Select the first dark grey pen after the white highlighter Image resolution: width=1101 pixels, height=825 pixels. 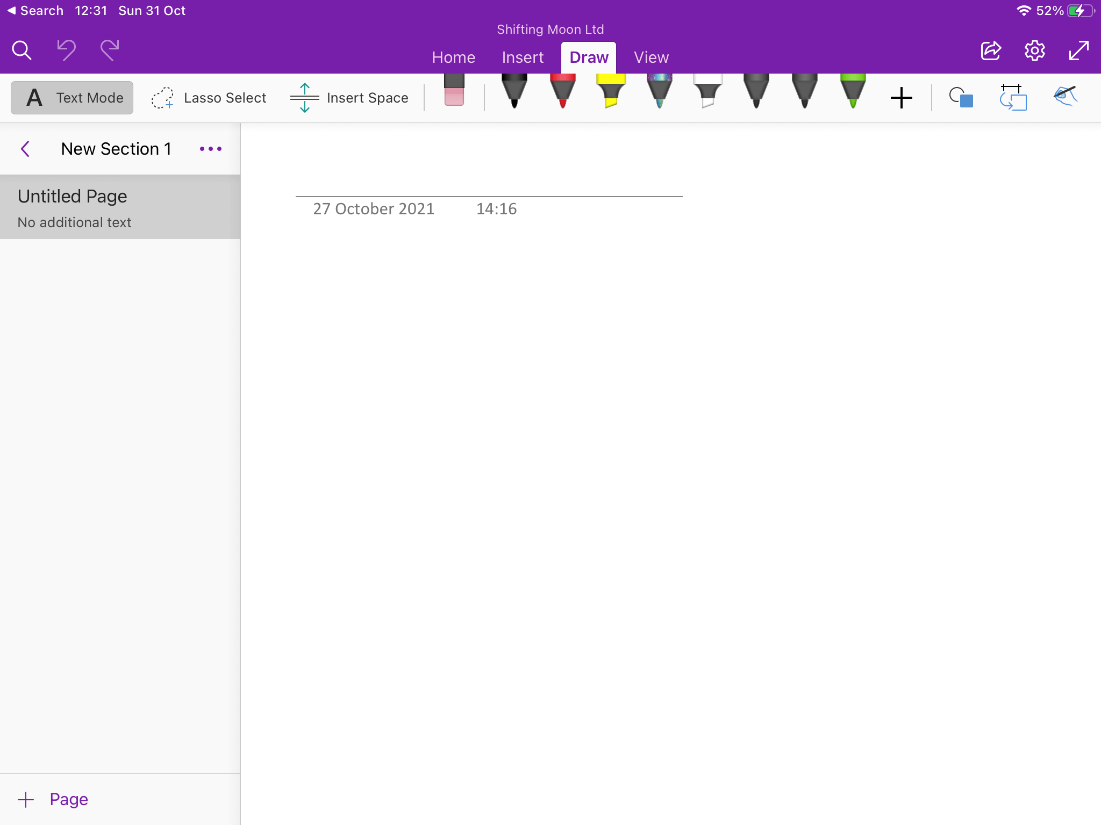point(756,91)
